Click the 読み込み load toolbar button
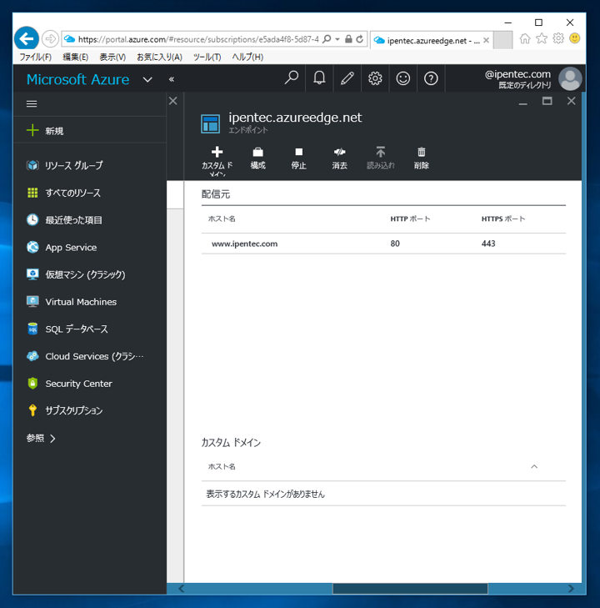The height and width of the screenshot is (608, 600). 380,158
